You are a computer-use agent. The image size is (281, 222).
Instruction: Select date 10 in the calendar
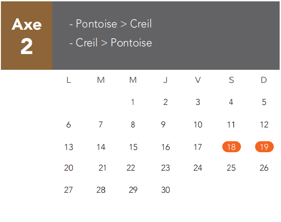click(198, 125)
